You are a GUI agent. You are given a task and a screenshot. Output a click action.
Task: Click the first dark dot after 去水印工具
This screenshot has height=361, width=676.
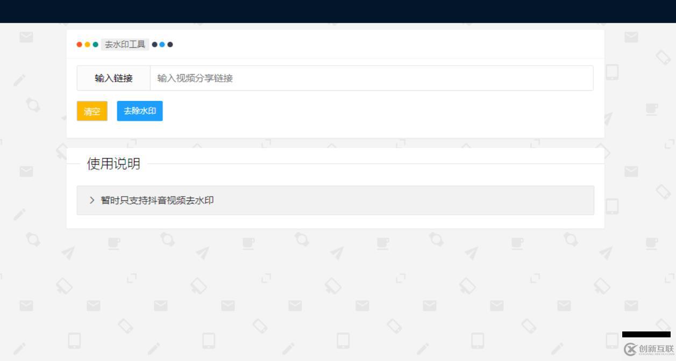(155, 45)
